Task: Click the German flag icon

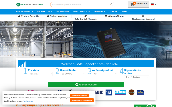Action: pyautogui.click(x=152, y=5)
